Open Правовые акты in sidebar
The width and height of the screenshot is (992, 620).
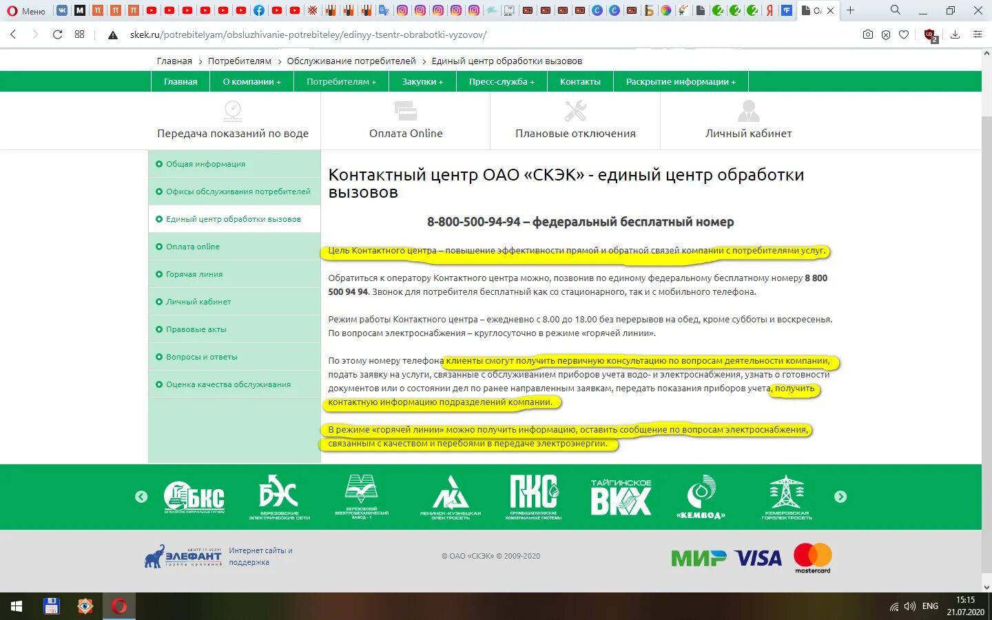(234, 329)
